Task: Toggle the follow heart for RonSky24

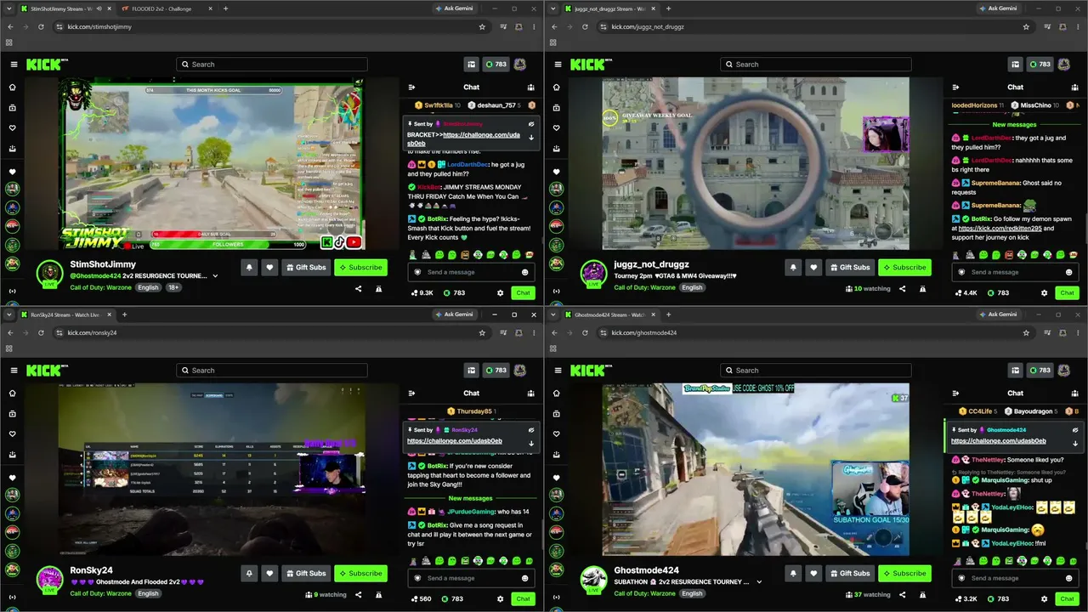Action: tap(269, 573)
